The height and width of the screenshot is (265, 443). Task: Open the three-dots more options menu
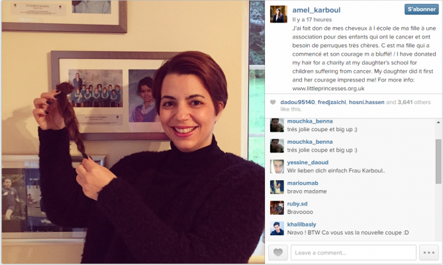[429, 252]
